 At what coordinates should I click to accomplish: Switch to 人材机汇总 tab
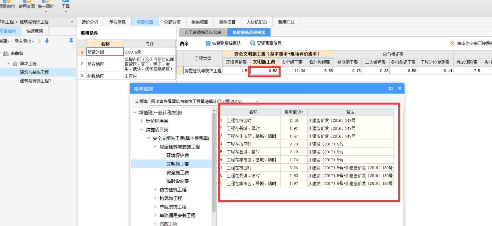257,22
